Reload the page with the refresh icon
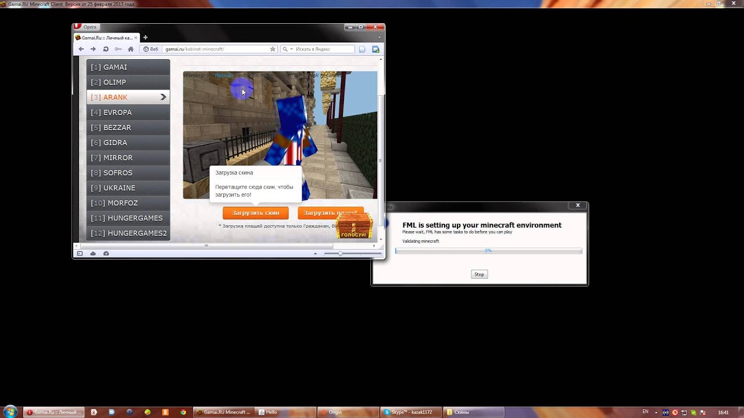This screenshot has height=418, width=744. click(x=106, y=49)
